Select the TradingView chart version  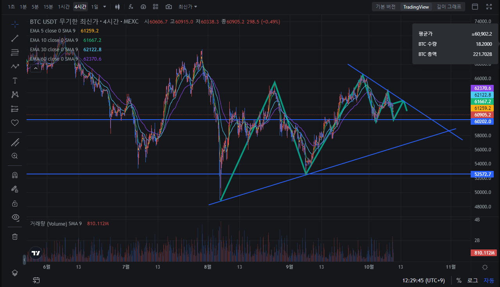416,7
